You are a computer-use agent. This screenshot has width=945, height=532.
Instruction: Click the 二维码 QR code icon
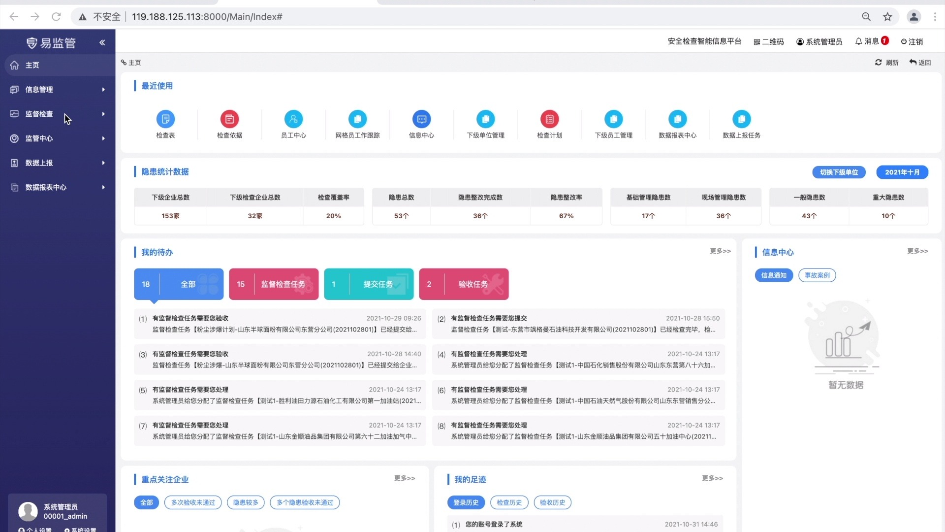pos(757,42)
